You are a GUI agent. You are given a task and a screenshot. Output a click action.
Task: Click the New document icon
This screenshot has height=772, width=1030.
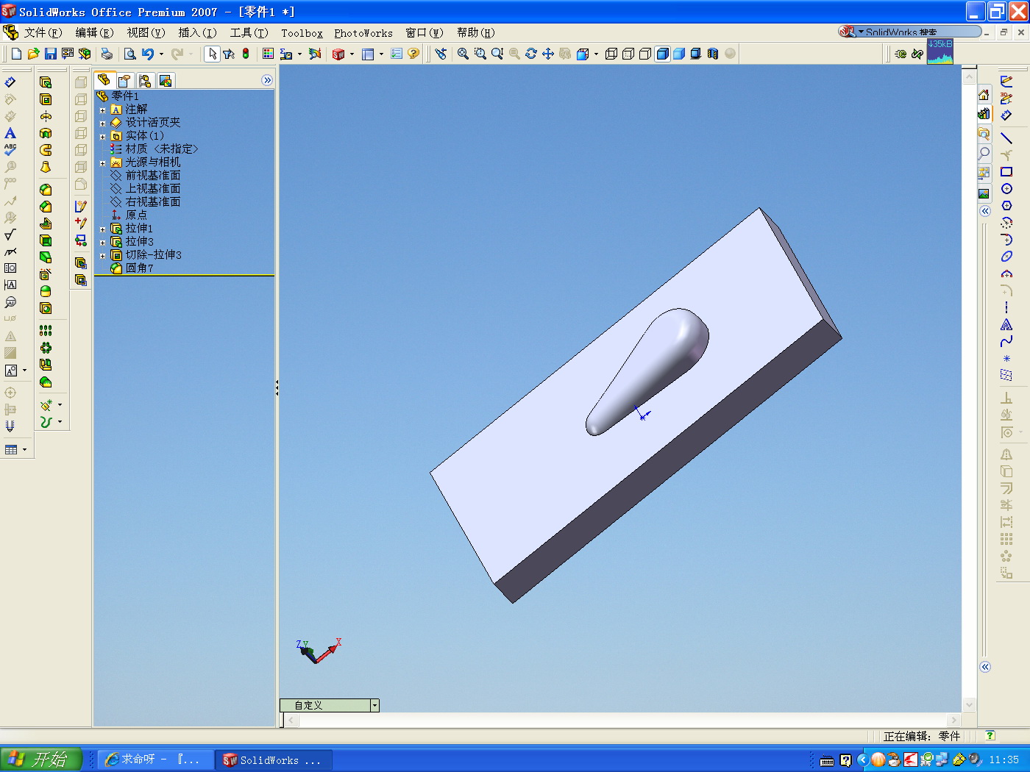point(16,54)
